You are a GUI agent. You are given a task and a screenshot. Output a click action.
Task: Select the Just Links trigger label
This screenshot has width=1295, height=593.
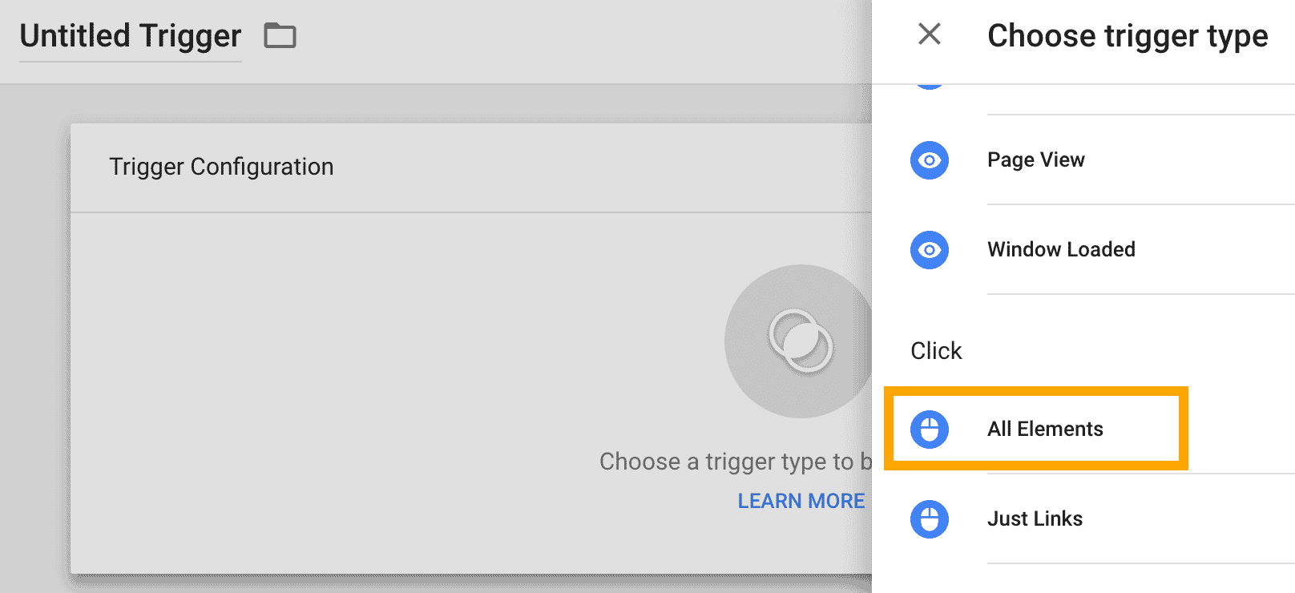[1035, 519]
